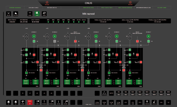Open the red NOC alert button
This screenshot has width=177, height=107.
tap(30, 102)
